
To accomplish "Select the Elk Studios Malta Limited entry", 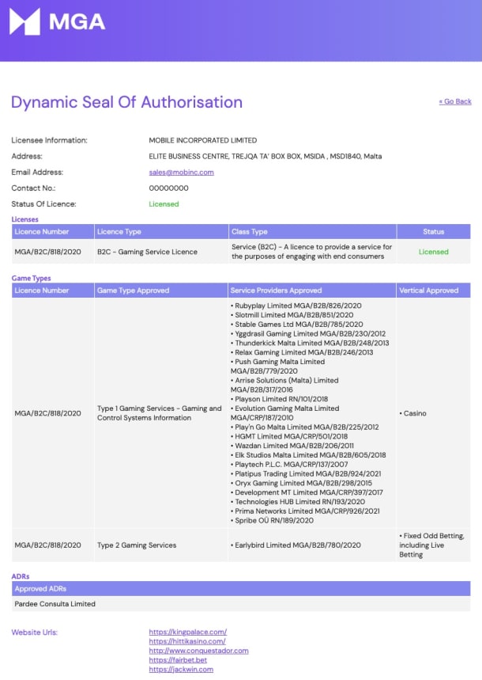I will [x=308, y=455].
